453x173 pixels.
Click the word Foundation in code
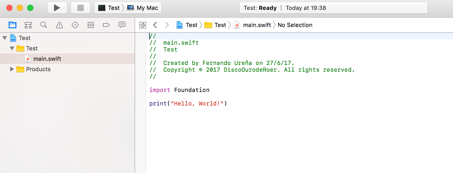click(x=192, y=90)
